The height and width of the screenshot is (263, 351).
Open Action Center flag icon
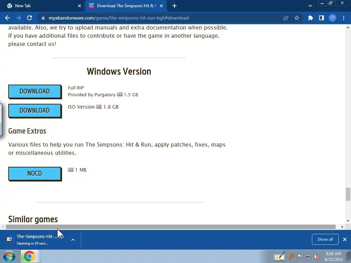(x=300, y=256)
